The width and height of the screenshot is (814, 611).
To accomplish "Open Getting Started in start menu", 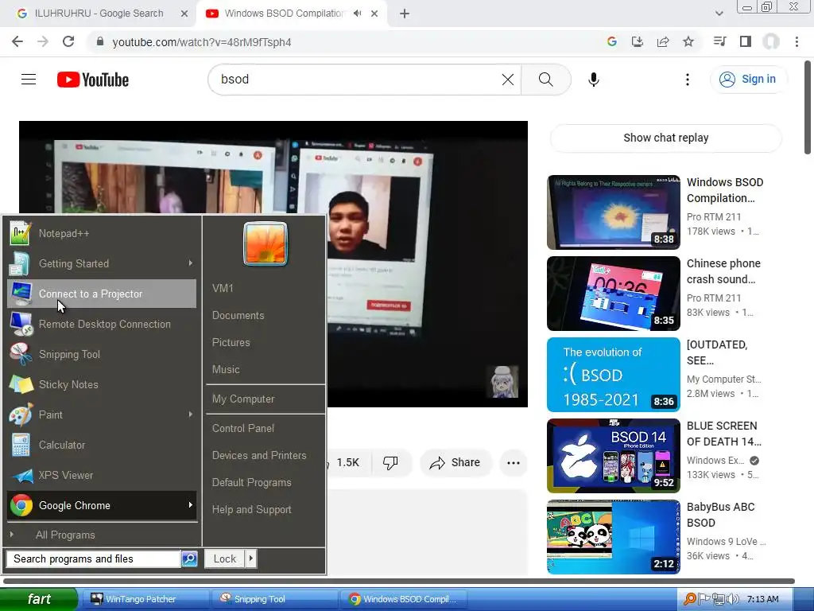I will tap(102, 263).
